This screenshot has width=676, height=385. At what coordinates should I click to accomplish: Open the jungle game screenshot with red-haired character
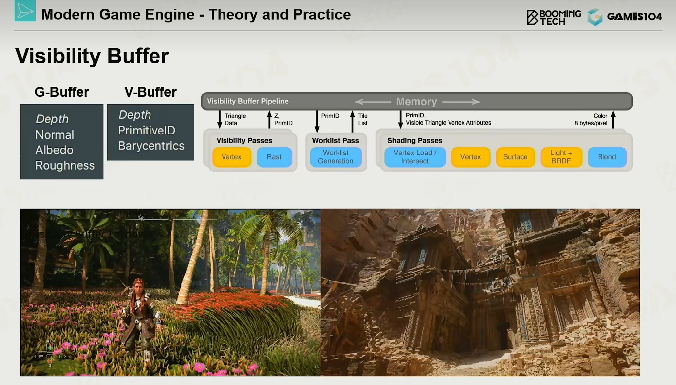point(171,292)
